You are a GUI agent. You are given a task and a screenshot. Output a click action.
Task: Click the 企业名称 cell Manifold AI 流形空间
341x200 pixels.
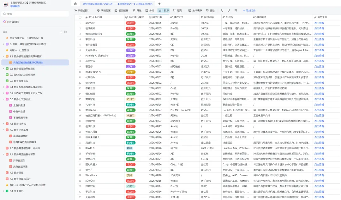pyautogui.click(x=96, y=56)
